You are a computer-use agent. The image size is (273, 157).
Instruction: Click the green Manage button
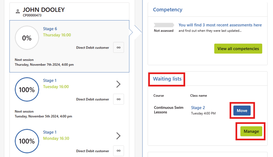click(x=251, y=131)
